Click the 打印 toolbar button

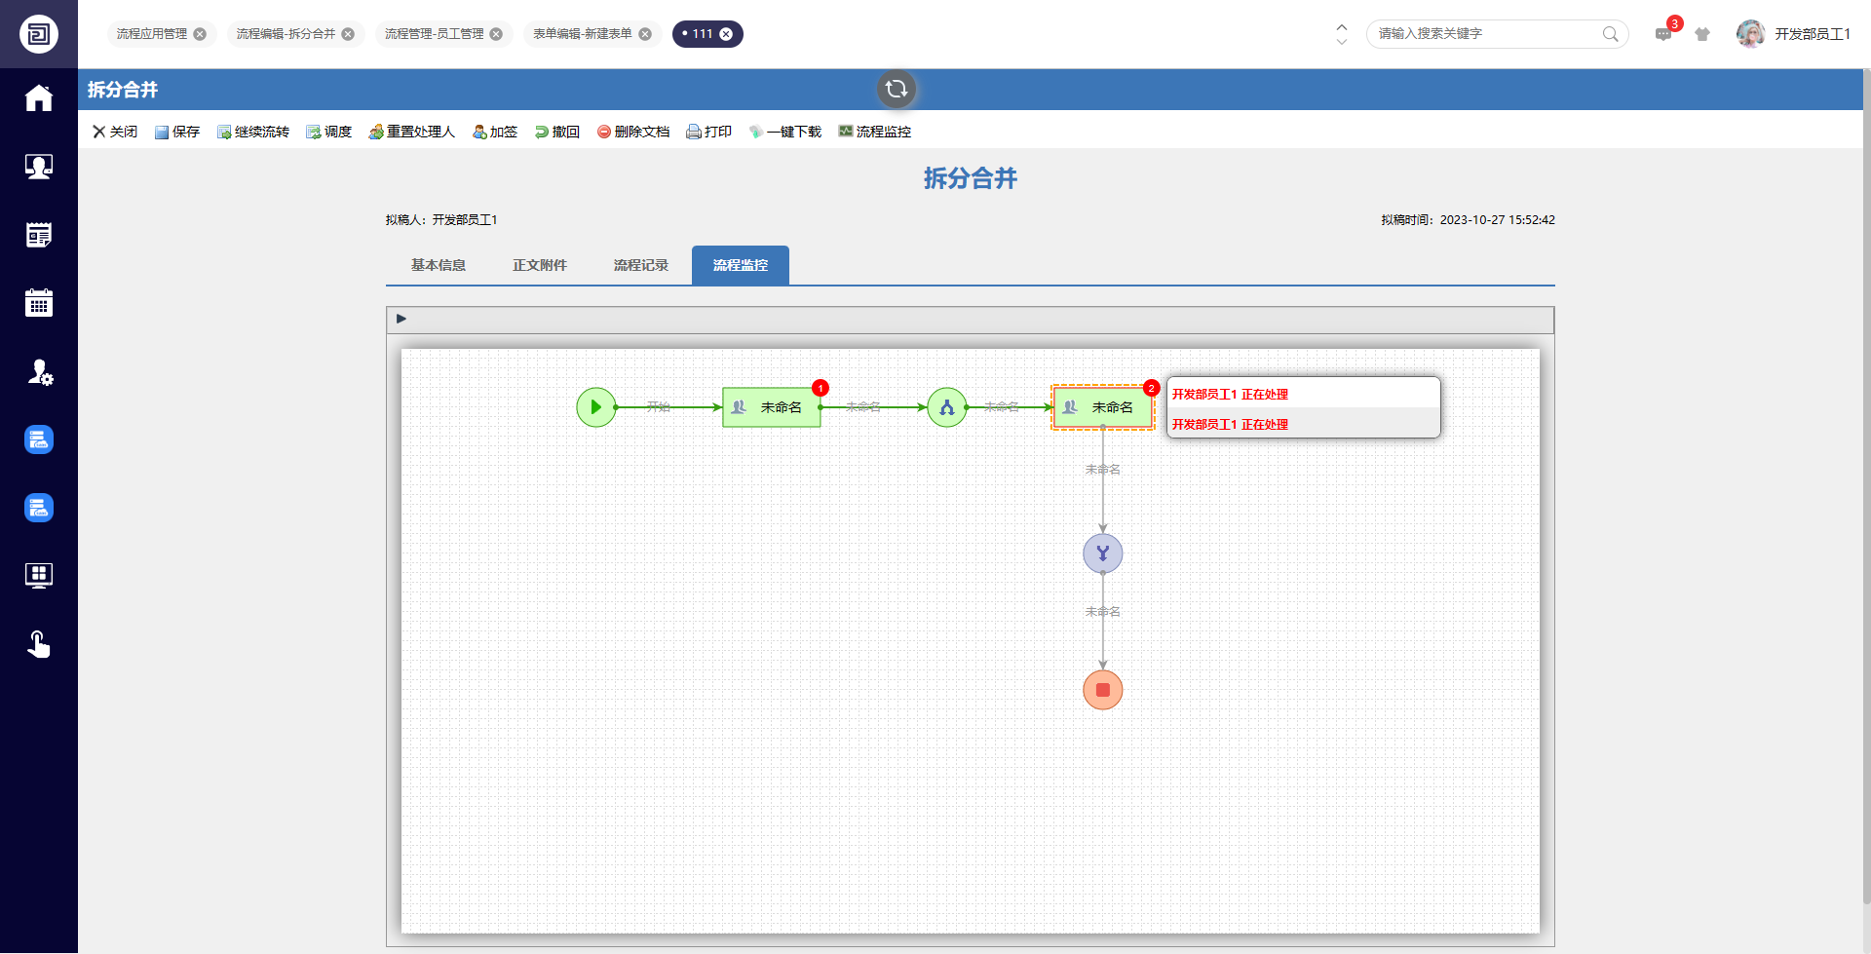pyautogui.click(x=709, y=132)
